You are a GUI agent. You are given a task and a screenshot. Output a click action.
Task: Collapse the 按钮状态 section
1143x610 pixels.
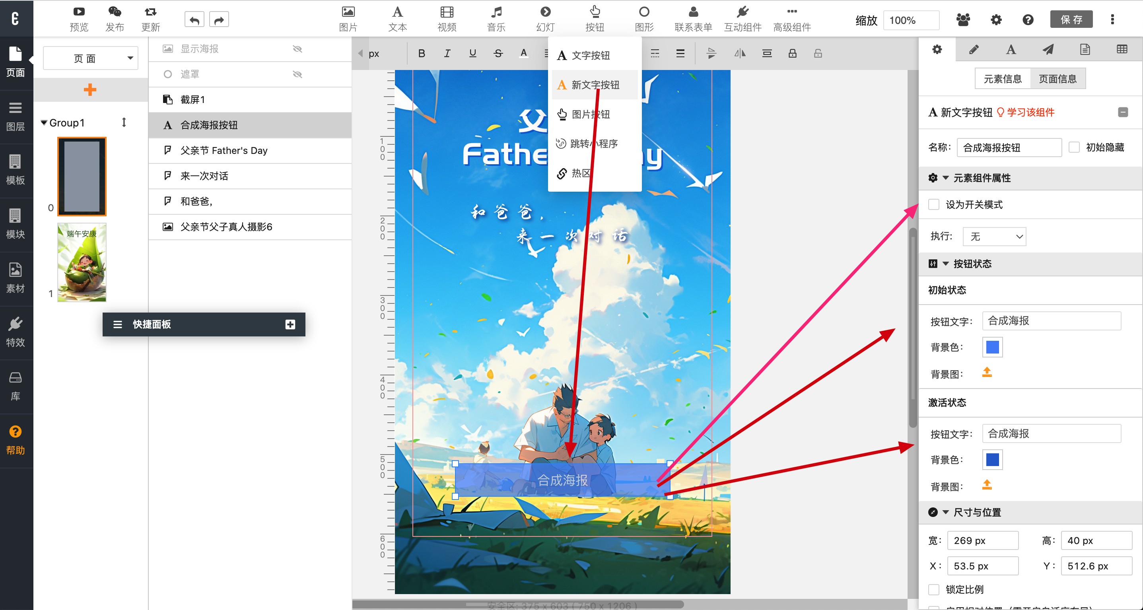pos(946,264)
